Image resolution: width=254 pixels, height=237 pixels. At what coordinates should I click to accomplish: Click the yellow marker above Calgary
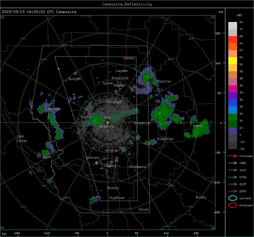(x=111, y=162)
